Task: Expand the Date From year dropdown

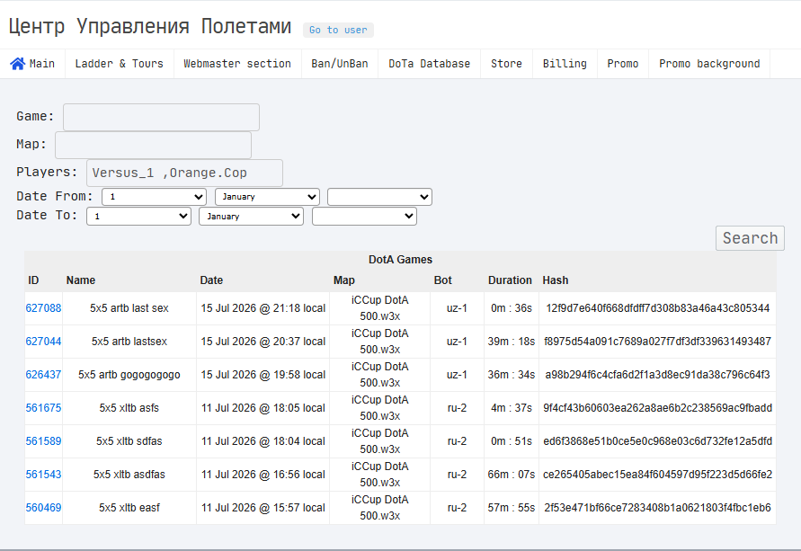Action: (379, 197)
